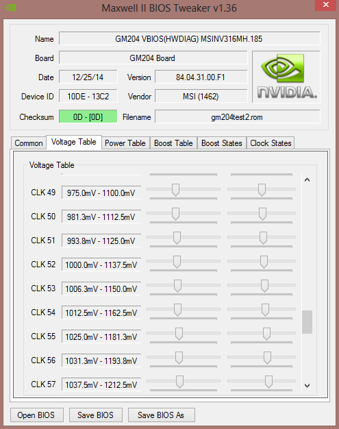The height and width of the screenshot is (429, 339).
Task: Click CLK 51 value 993.8mV - 1125.0mV
Action: click(101, 241)
